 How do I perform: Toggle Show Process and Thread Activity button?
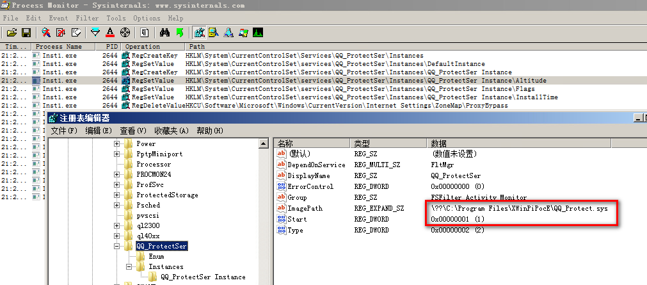click(243, 33)
